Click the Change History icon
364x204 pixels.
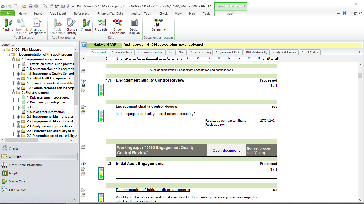[x=71, y=25]
